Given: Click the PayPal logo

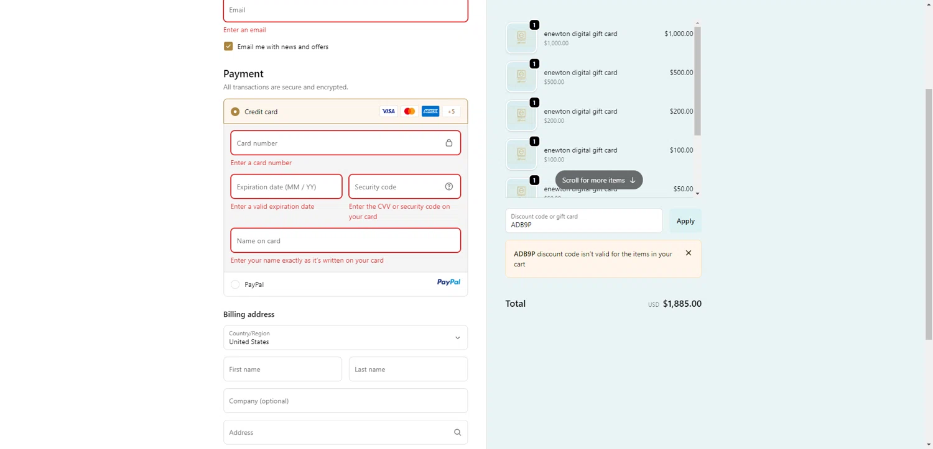Looking at the screenshot, I should pos(448,282).
